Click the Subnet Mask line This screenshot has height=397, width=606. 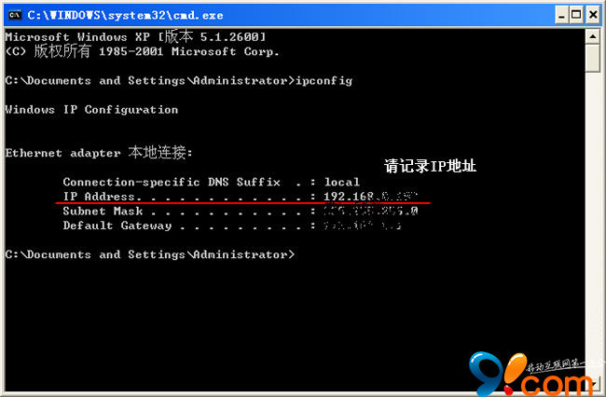tap(241, 212)
